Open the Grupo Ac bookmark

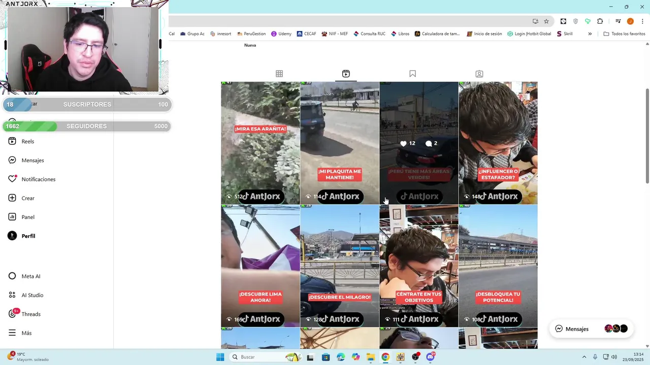point(192,34)
